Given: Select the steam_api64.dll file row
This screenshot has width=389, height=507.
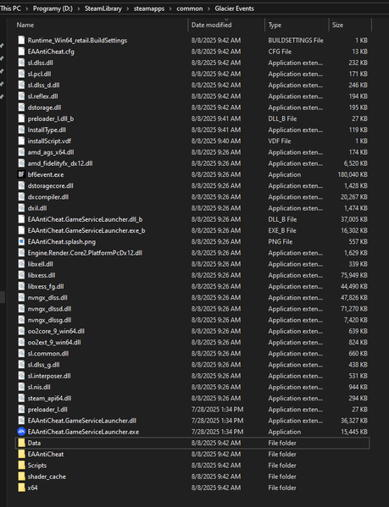Looking at the screenshot, I should 192,399.
